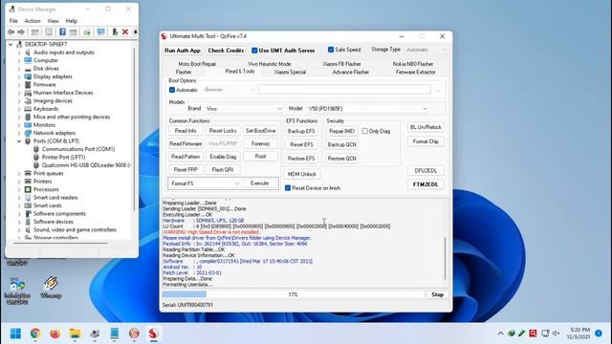Stop the formatting operation
612x344 pixels.
pyautogui.click(x=437, y=295)
